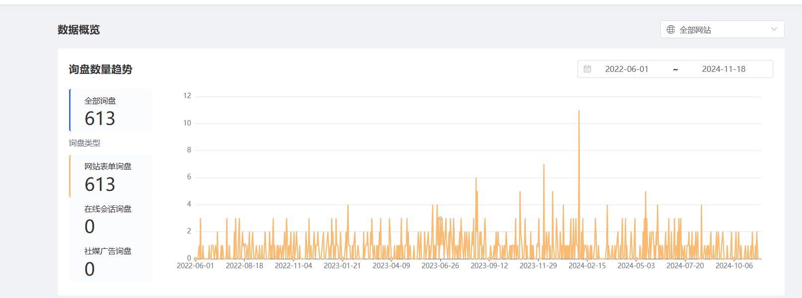Select the 网站表单询盘 card
The image size is (802, 298).
pos(111,176)
